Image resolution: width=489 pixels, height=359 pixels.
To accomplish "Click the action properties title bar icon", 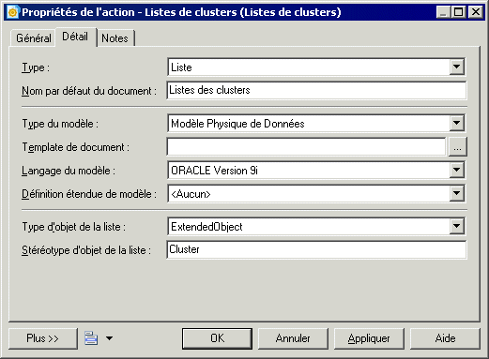I will pos(12,12).
